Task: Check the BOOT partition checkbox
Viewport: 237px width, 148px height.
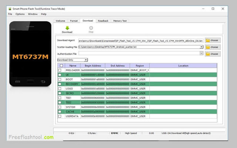Action: (x=60, y=80)
